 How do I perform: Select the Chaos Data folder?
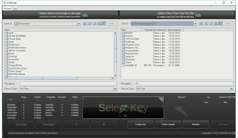tap(13, 39)
